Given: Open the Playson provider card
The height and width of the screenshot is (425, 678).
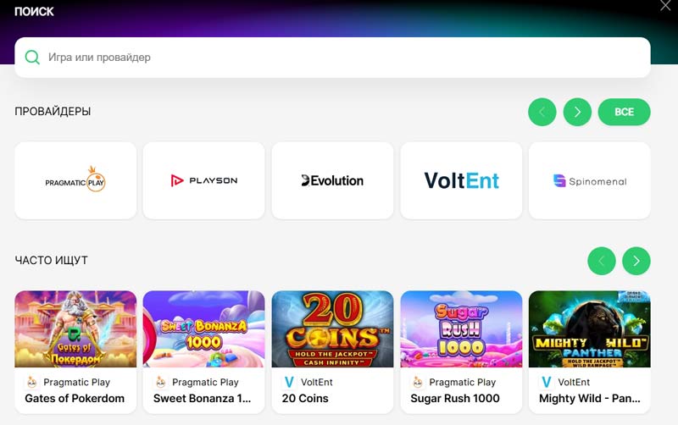Looking at the screenshot, I should point(203,180).
